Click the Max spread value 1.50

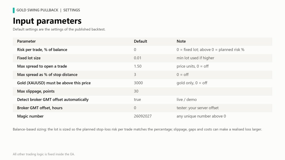137,66
